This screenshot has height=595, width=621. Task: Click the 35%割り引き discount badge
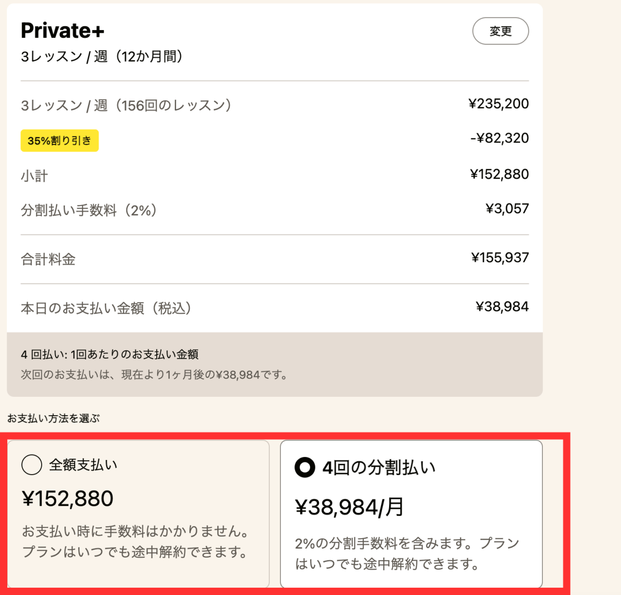pyautogui.click(x=59, y=140)
